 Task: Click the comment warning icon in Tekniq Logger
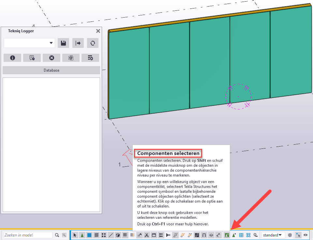point(32,58)
